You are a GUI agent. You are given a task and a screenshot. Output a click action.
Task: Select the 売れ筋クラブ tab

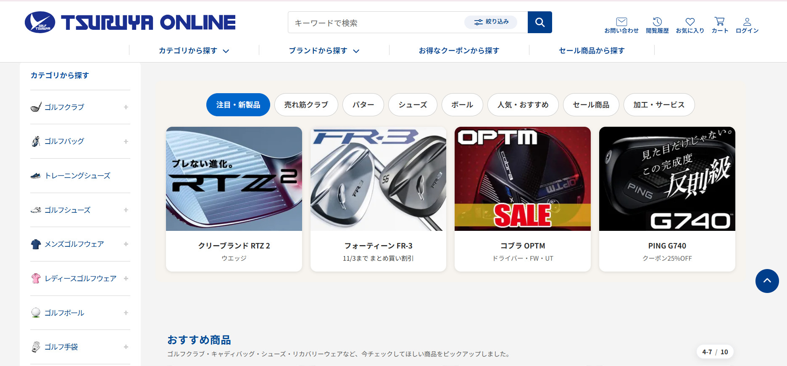point(306,105)
